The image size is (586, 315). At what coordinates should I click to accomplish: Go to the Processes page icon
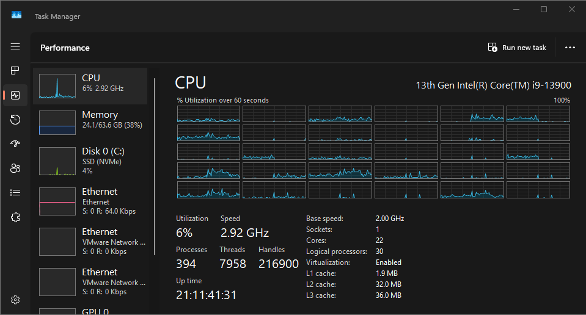(x=15, y=71)
